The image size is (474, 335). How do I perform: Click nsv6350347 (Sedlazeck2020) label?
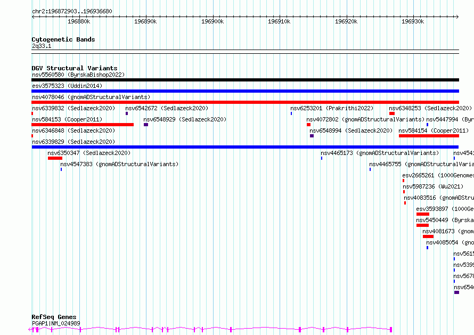tap(89, 153)
